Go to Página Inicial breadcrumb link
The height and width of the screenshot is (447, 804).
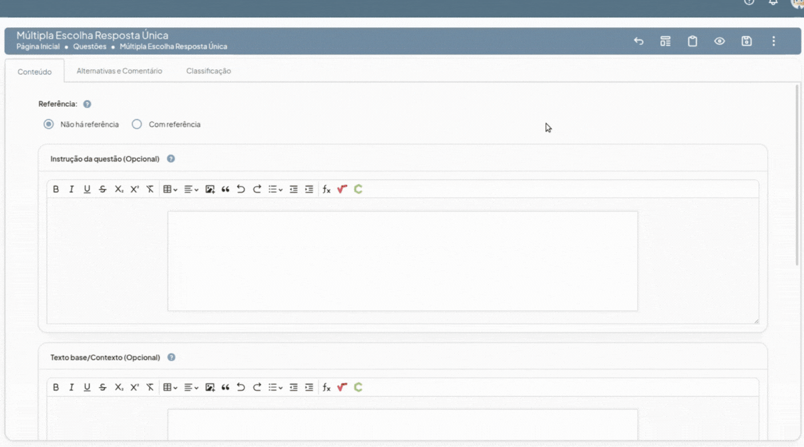pos(38,47)
